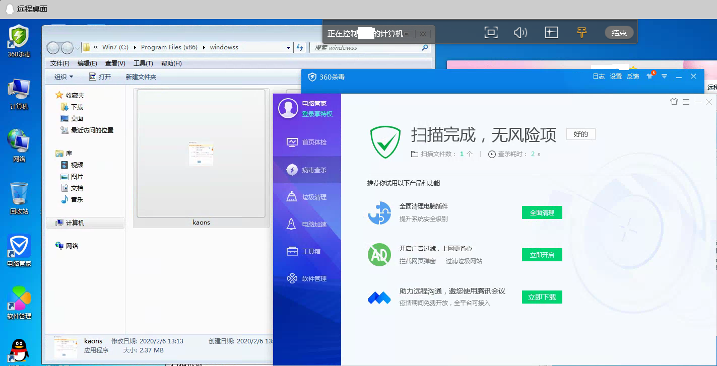Mute remote session with speaker icon
The width and height of the screenshot is (717, 366).
520,33
